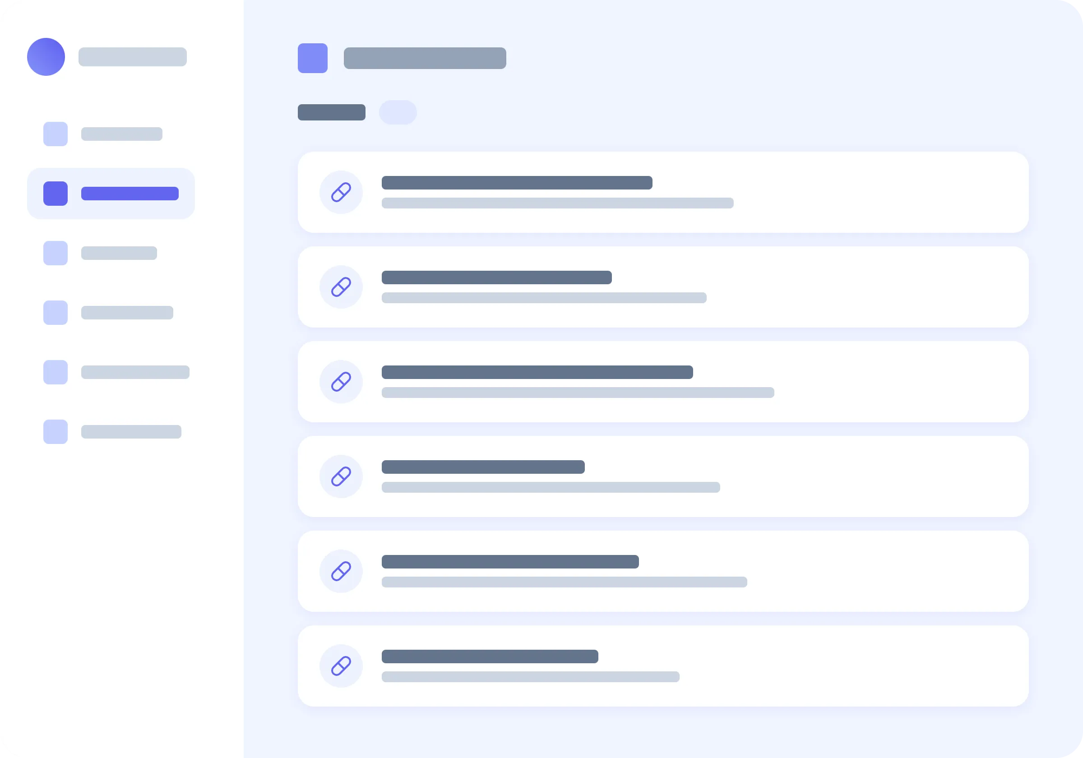Viewport: 1083px width, 758px height.
Task: Click the dark section label above the list
Action: (331, 112)
